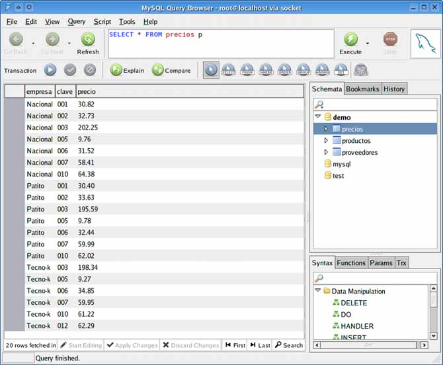Click the Discard Changes button
The height and width of the screenshot is (365, 443).
click(x=191, y=345)
